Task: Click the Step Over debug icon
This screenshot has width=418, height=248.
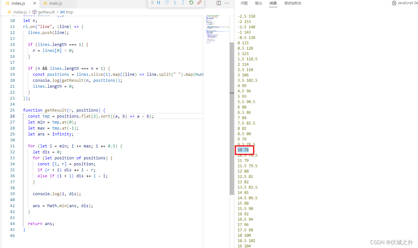Action: (x=167, y=3)
